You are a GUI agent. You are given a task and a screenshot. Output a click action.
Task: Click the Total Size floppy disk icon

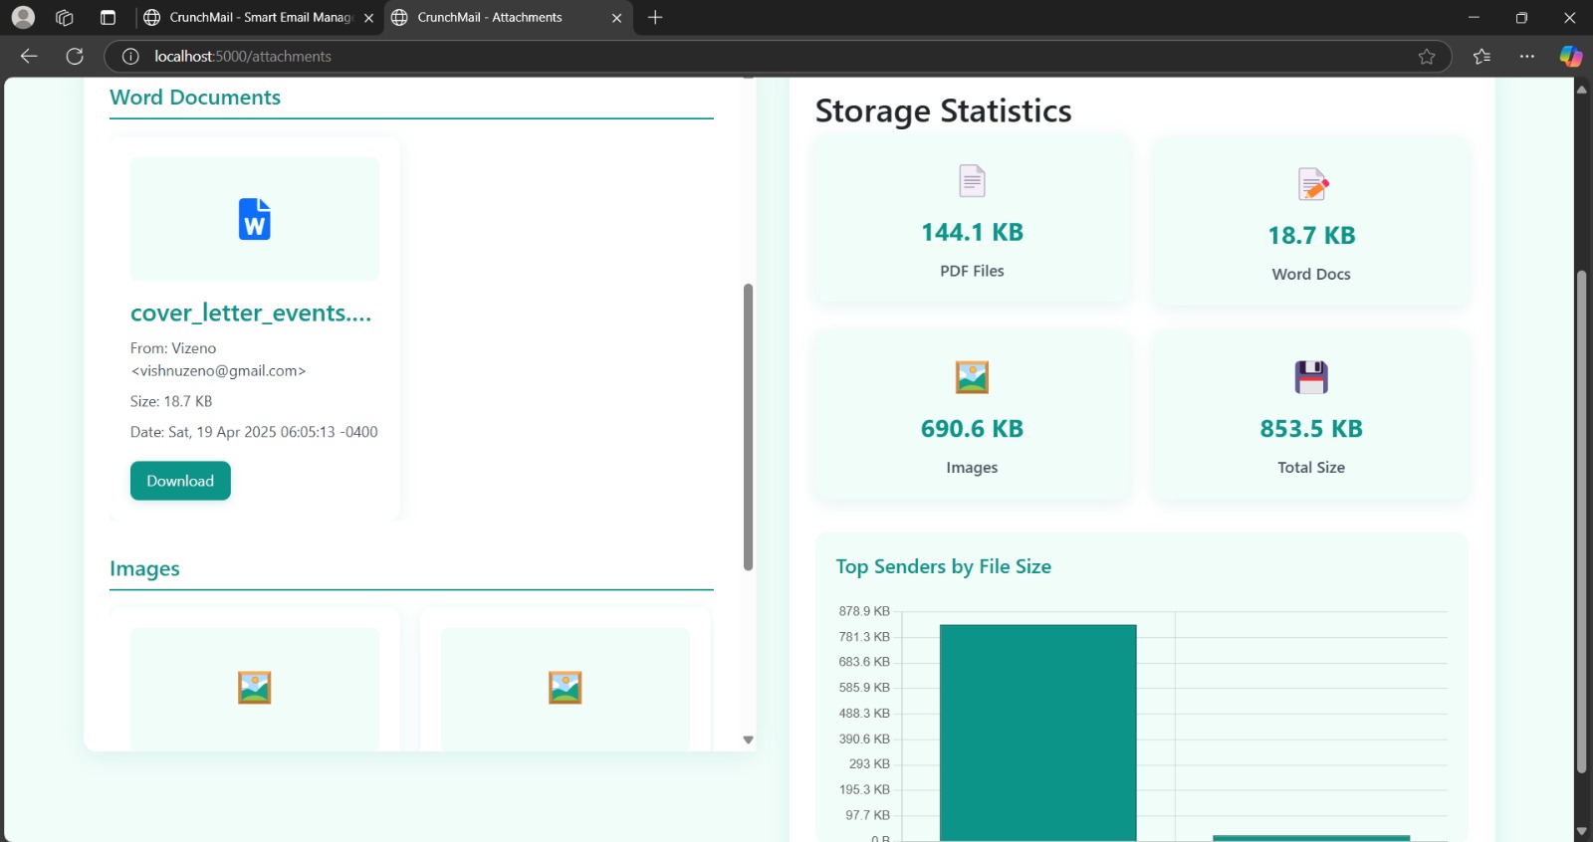[1311, 377]
